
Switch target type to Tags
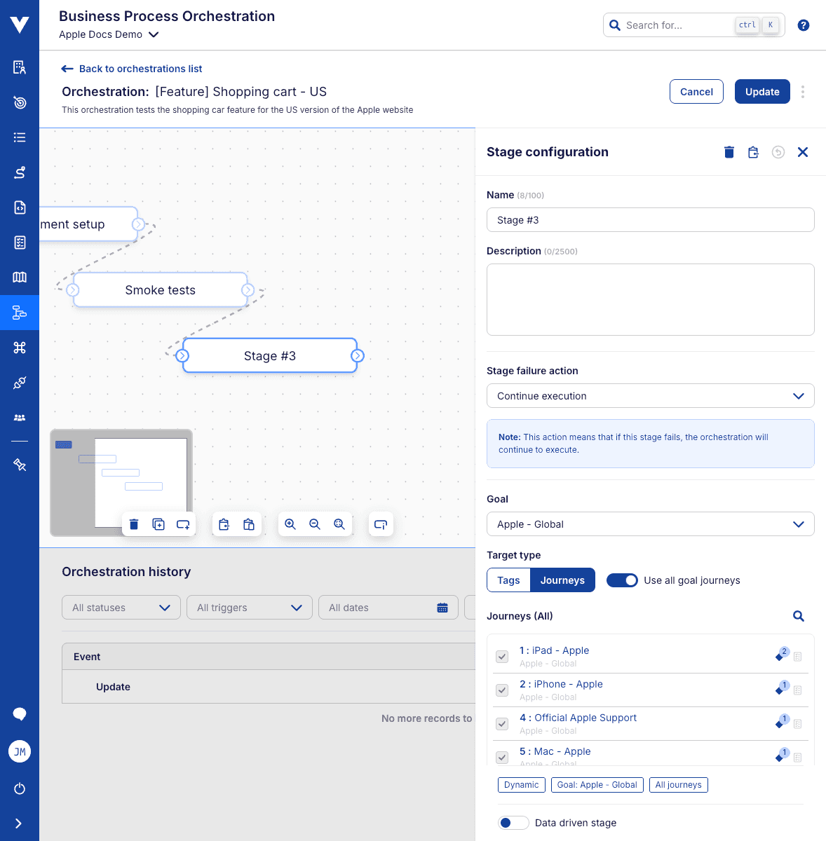click(508, 580)
